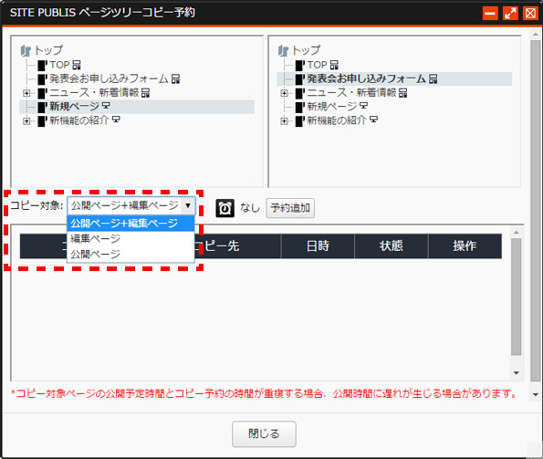The height and width of the screenshot is (459, 543).
Task: Expand ニュース・新着情報 node in left tree
Action: [26, 93]
